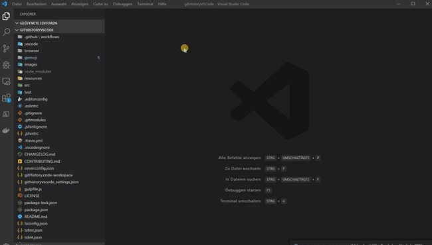Screen dimensions: 432x245
Task: Open the Extensions view icon
Action: point(6,98)
